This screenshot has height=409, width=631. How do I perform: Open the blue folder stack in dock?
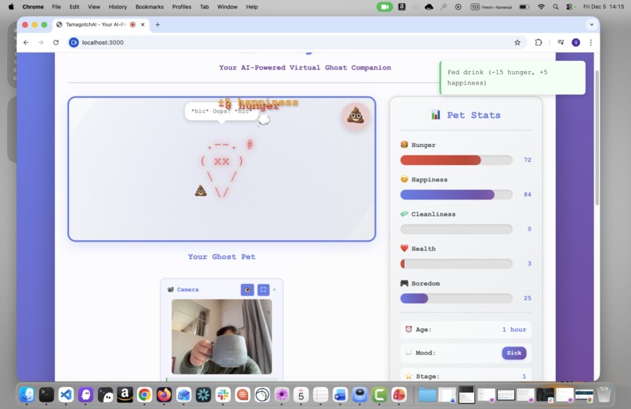(427, 395)
